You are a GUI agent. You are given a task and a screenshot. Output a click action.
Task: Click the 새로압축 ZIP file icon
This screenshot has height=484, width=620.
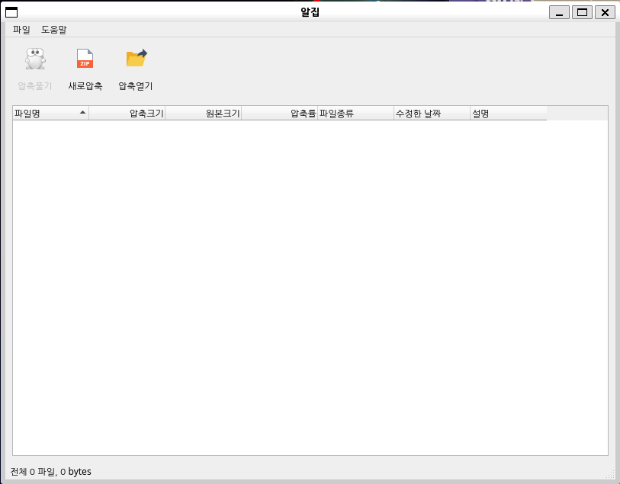click(x=85, y=59)
